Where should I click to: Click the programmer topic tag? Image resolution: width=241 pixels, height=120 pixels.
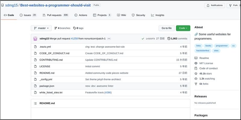point(222,46)
